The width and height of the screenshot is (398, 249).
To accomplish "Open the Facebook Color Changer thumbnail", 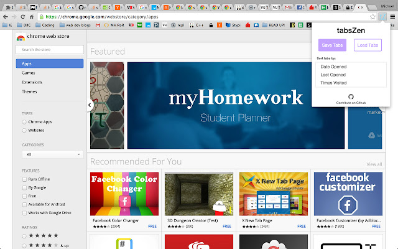I will tap(124, 194).
